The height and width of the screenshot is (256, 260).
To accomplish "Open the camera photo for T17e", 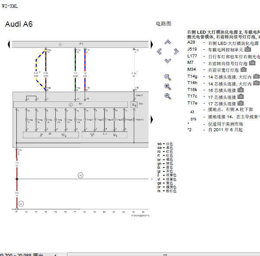I will [241, 103].
